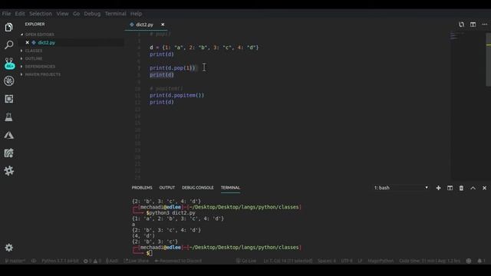The image size is (491, 276).
Task: Click the sync icon next to master branch
Action: coord(34,261)
